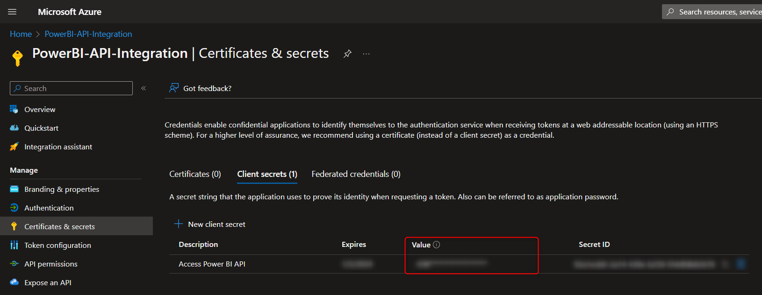Select the Certificates & secrets menu item
762x295 pixels.
[59, 226]
